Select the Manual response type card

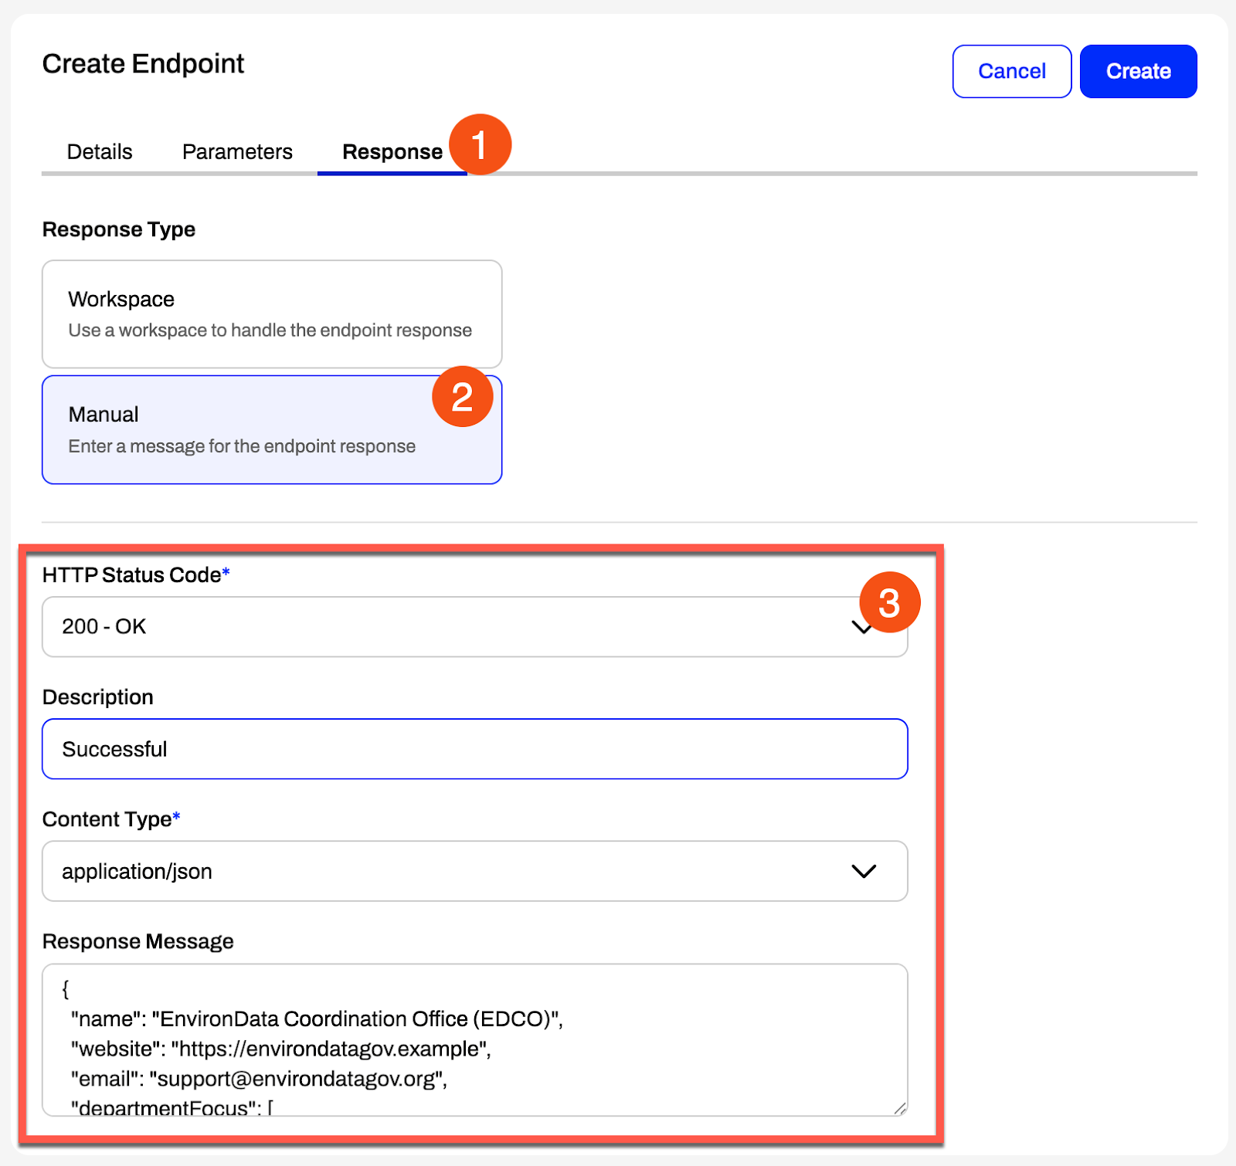(272, 430)
